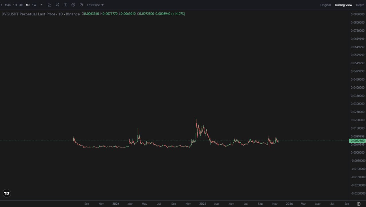Open the Last Price dropdown
Viewport: 366px width, 207px height.
coord(95,5)
